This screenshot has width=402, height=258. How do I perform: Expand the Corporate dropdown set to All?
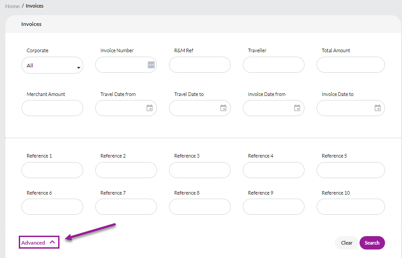coord(52,65)
